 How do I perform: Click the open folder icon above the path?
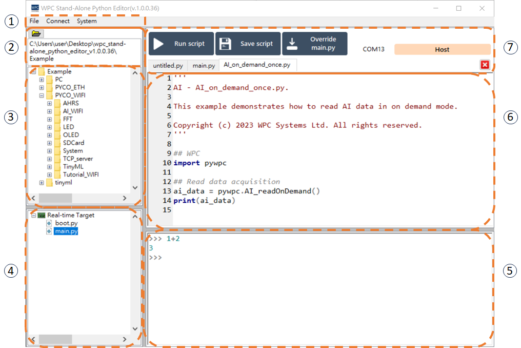36,34
